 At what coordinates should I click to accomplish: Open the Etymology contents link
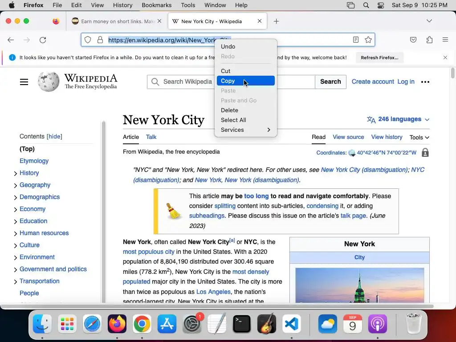[34, 161]
